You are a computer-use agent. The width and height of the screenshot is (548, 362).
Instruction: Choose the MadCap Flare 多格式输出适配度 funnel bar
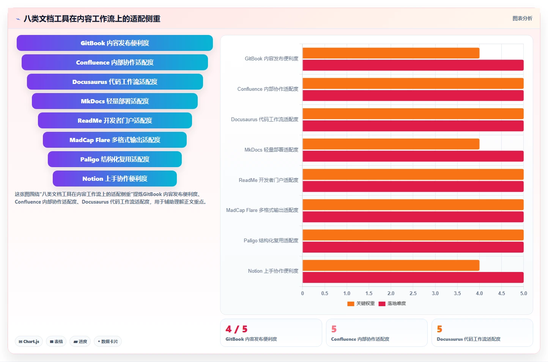click(x=115, y=140)
